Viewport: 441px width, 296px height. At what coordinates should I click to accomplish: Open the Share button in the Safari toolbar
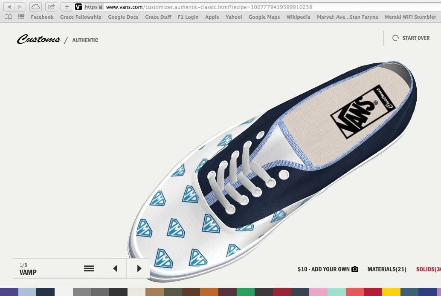coord(51,7)
